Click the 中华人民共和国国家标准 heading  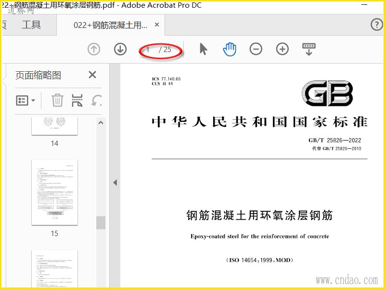point(259,122)
